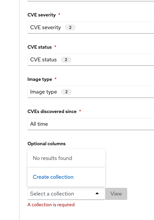The width and height of the screenshot is (154, 220).
Task: Click the Optional columns heading
Action: tap(47, 144)
